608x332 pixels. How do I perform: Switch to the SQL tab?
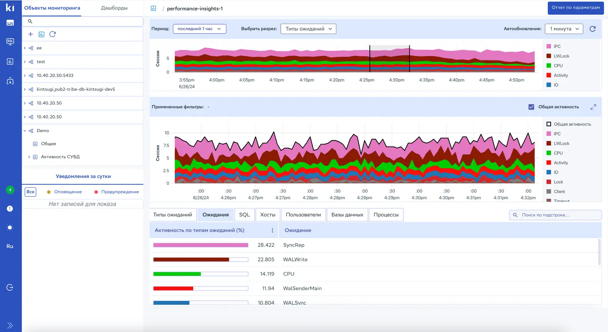point(244,215)
